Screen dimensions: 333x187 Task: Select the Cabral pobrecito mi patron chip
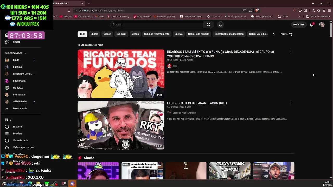click(x=229, y=34)
